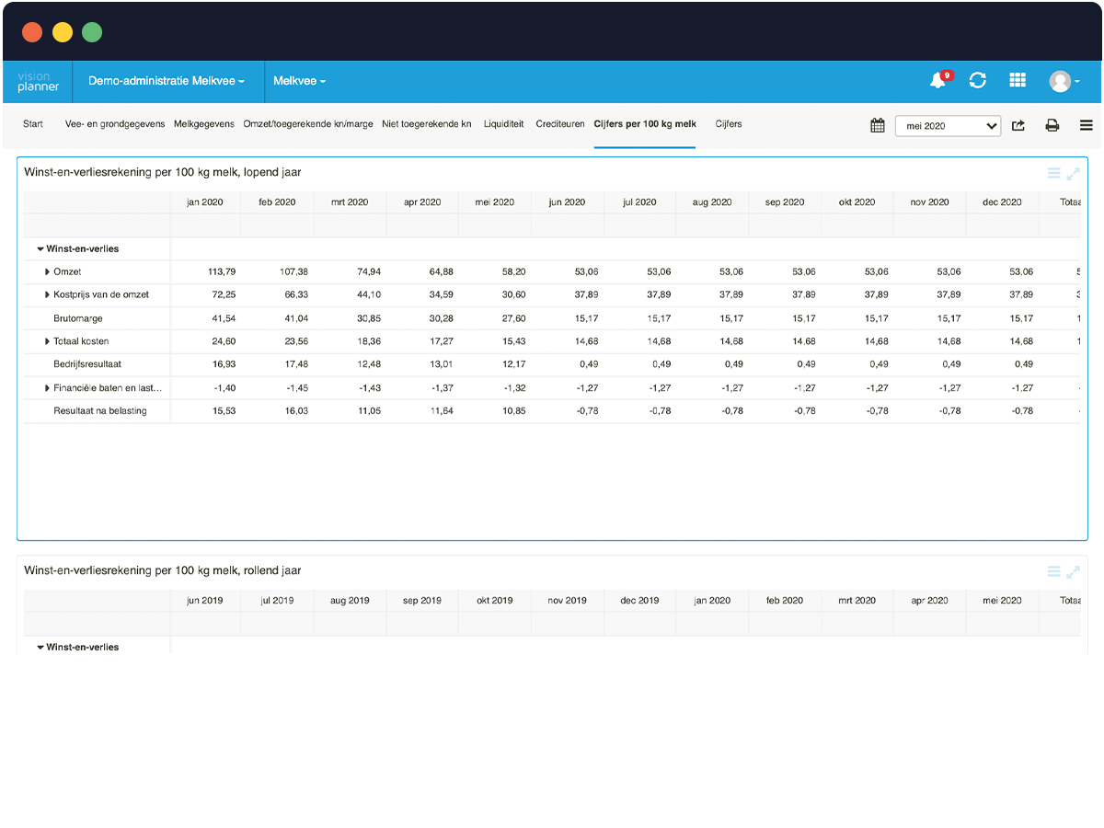This screenshot has height=828, width=1104.
Task: Select Cijfers per 100 kg melk tab
Action: click(x=645, y=123)
